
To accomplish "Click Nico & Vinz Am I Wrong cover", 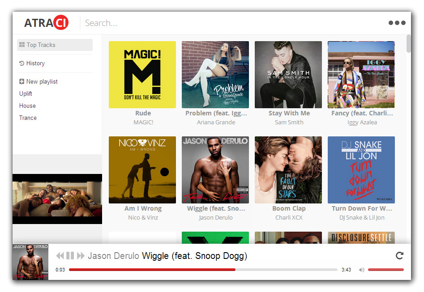I will (142, 170).
